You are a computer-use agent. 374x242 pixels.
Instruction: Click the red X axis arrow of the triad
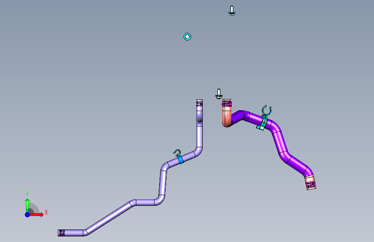point(36,214)
